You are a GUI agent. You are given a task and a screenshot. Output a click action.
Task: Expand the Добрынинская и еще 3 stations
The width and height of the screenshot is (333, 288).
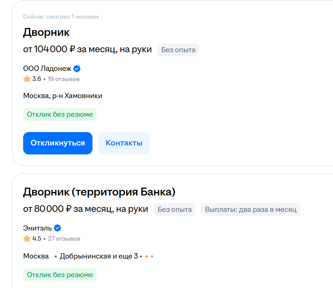coord(99,256)
